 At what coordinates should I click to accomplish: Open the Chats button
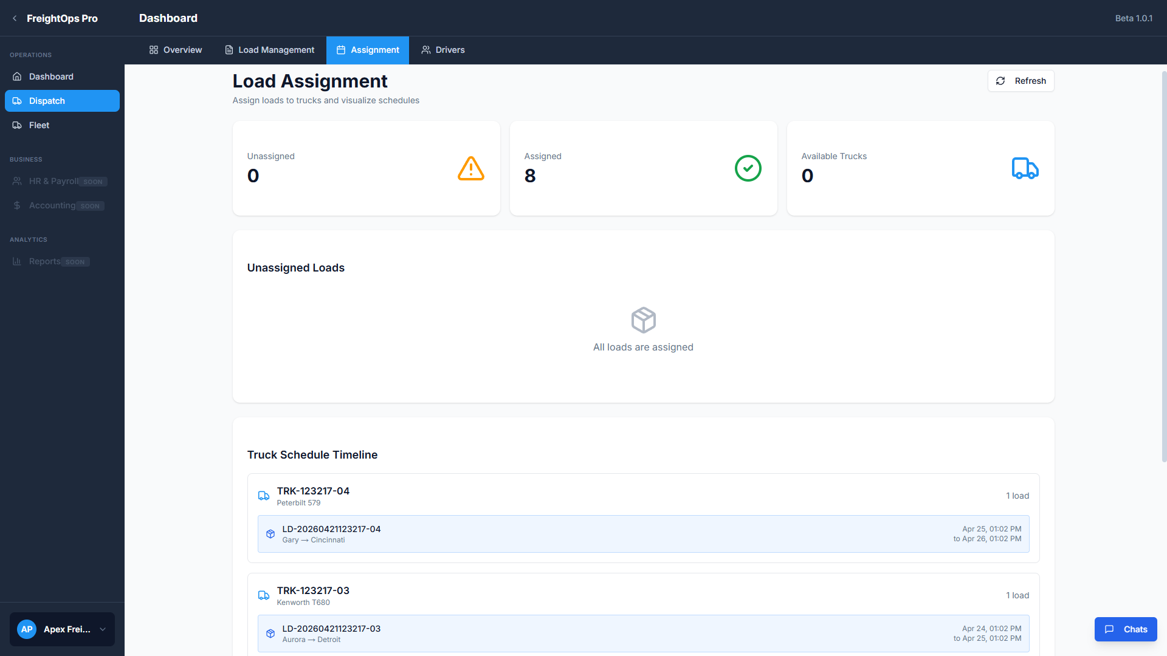(x=1125, y=629)
